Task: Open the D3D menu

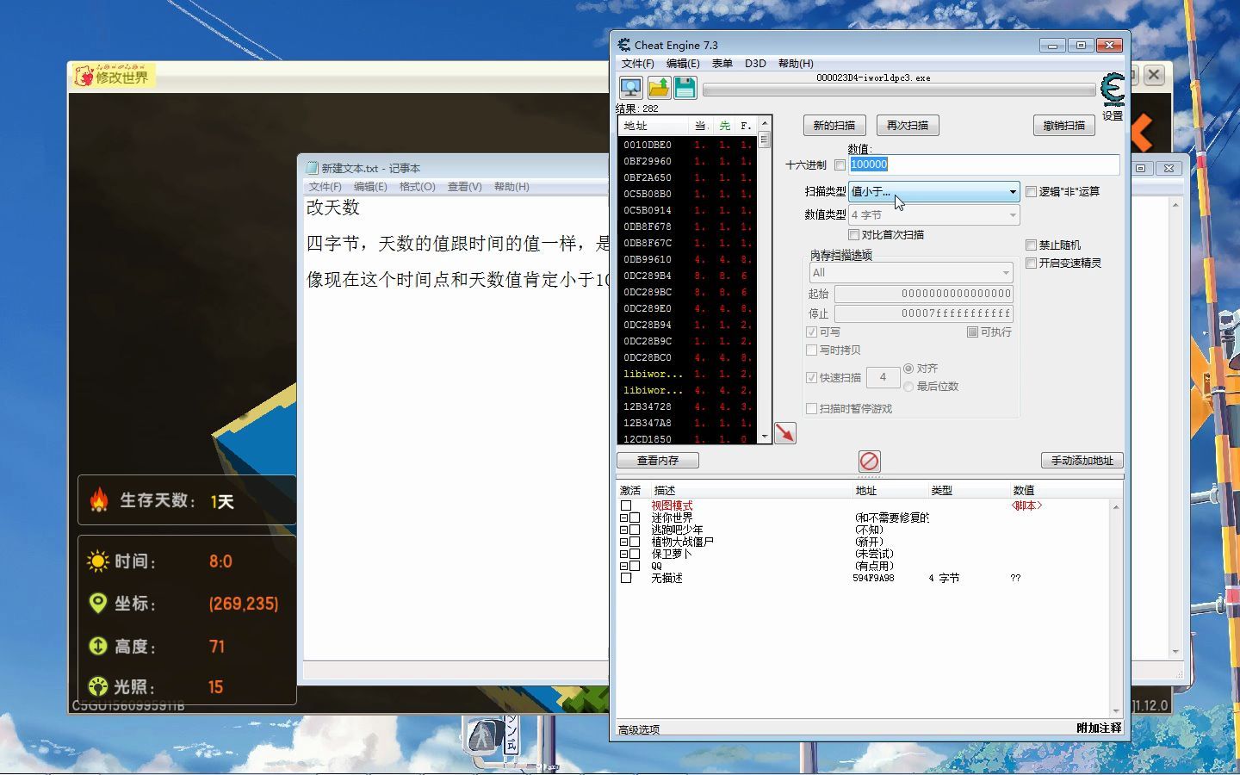Action: tap(755, 64)
